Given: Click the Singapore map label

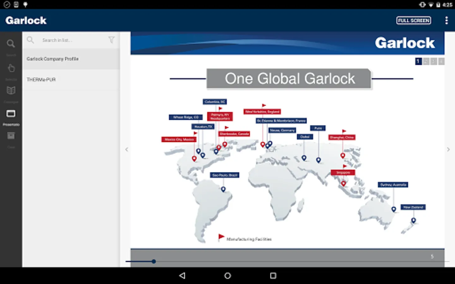Looking at the screenshot, I should pos(343,173).
